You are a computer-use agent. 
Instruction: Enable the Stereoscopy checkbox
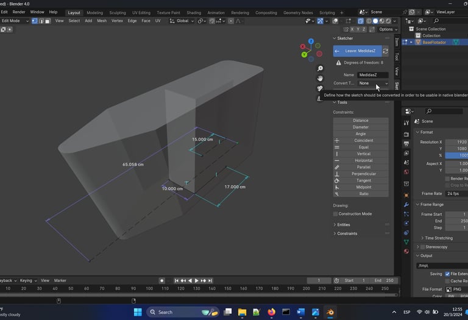(422, 247)
